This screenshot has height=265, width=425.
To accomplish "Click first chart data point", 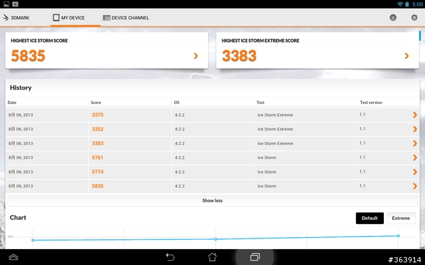I will (x=33, y=240).
